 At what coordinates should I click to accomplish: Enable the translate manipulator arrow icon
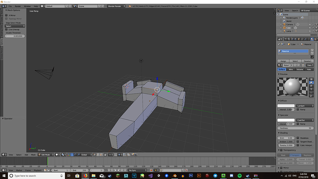point(72,155)
